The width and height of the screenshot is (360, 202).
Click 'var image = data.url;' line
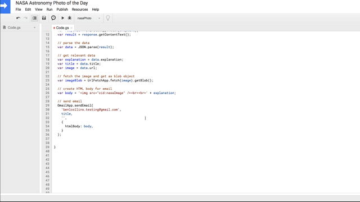77,68
